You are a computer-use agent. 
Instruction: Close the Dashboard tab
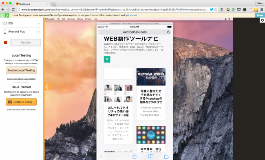tap(47, 4)
